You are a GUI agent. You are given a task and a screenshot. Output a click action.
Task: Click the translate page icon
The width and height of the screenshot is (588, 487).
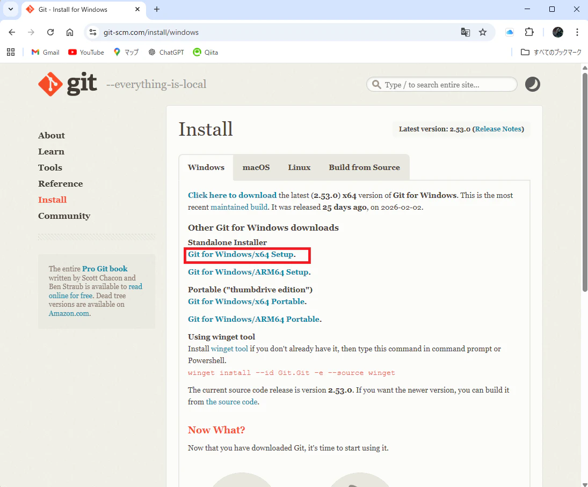coord(466,32)
